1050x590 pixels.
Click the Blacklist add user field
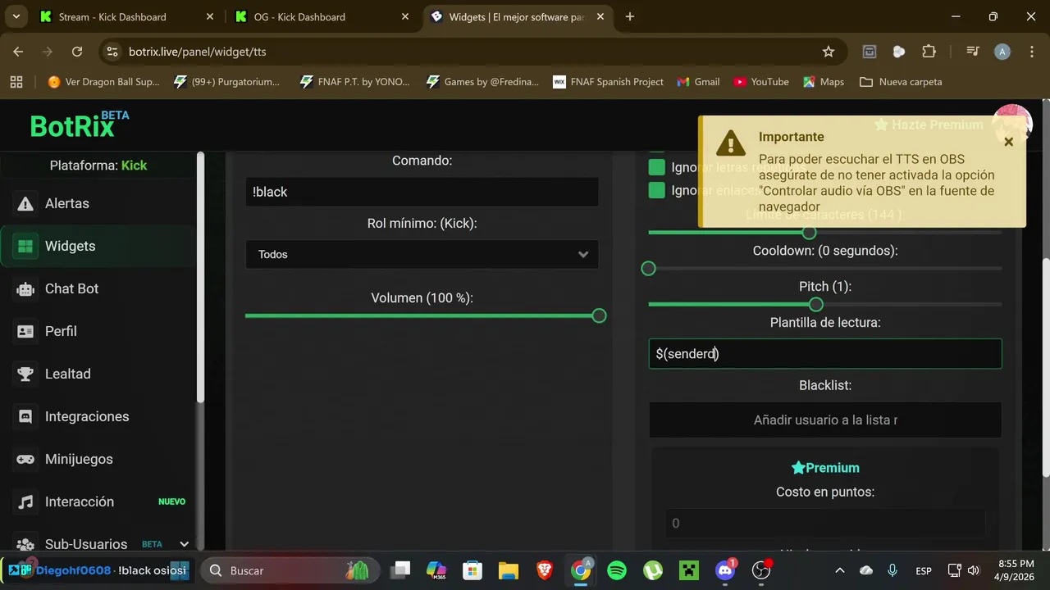pyautogui.click(x=825, y=420)
